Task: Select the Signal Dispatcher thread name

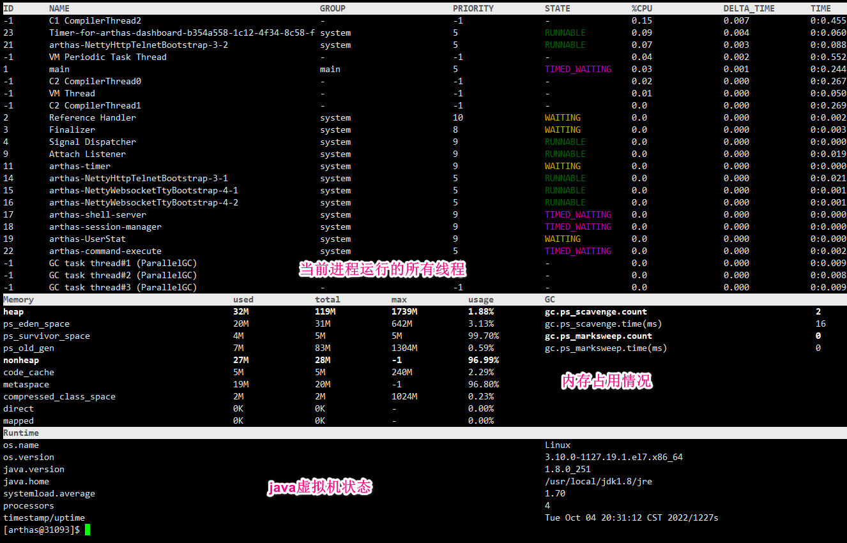Action: pyautogui.click(x=93, y=142)
